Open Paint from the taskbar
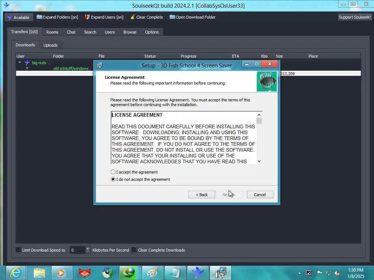The width and height of the screenshot is (374, 280). point(152,273)
